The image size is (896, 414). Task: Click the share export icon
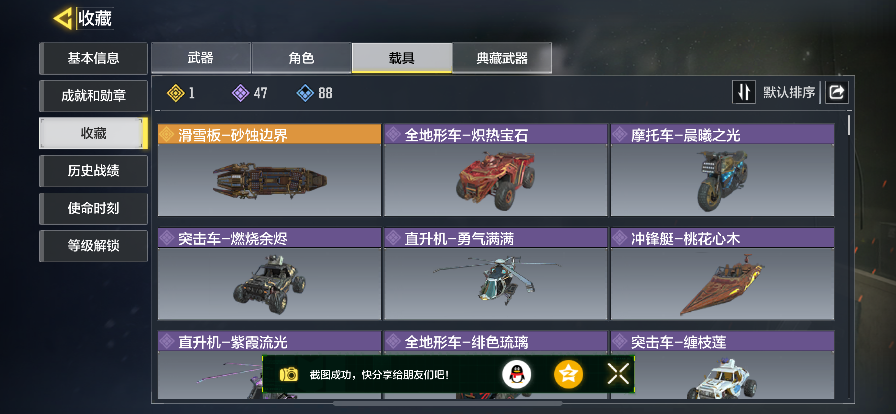pyautogui.click(x=837, y=92)
